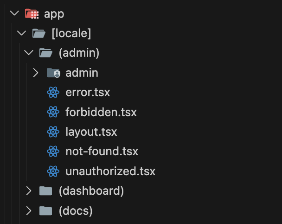Open the unauthorized.tsx file
This screenshot has width=282, height=224.
(110, 171)
